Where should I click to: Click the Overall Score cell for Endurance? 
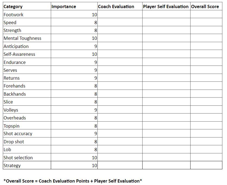[206, 62]
